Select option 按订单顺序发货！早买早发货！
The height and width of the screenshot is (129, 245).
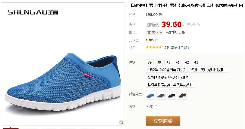(170, 85)
